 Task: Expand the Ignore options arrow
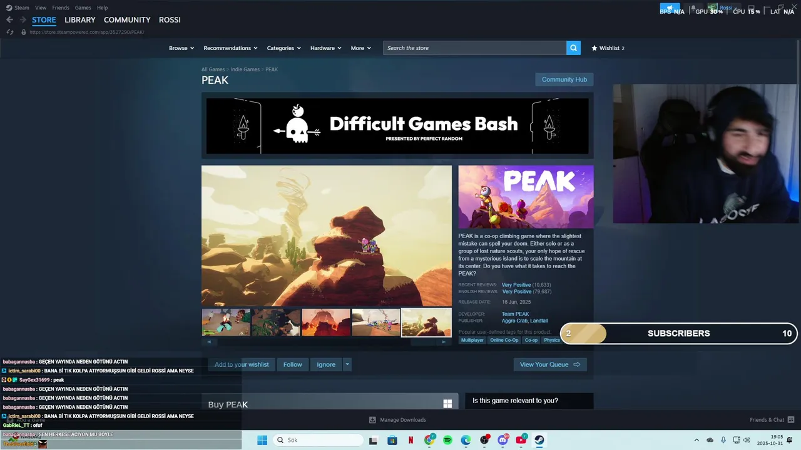click(347, 364)
